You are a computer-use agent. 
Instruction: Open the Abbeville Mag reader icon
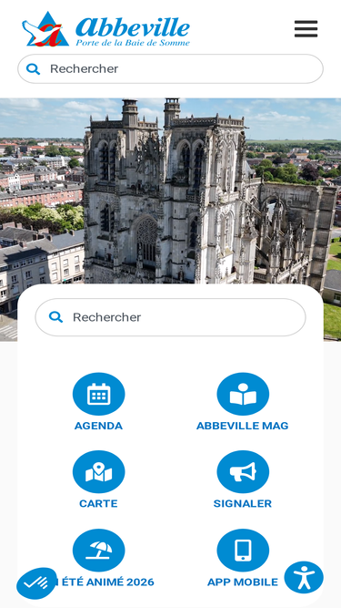point(243,394)
